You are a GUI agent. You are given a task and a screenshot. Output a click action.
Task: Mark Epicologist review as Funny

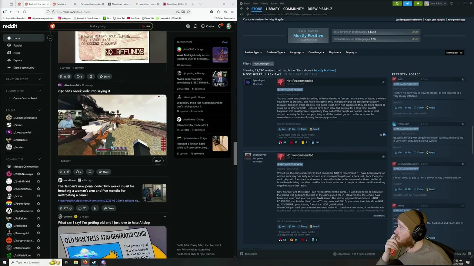point(303,129)
